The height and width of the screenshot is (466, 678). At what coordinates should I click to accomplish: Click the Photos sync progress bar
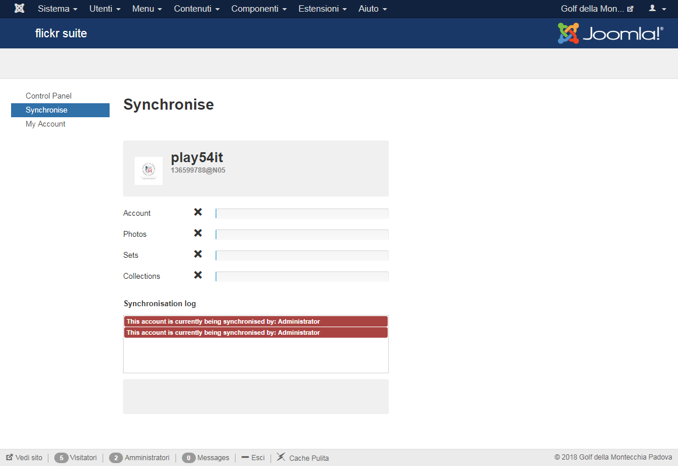302,234
